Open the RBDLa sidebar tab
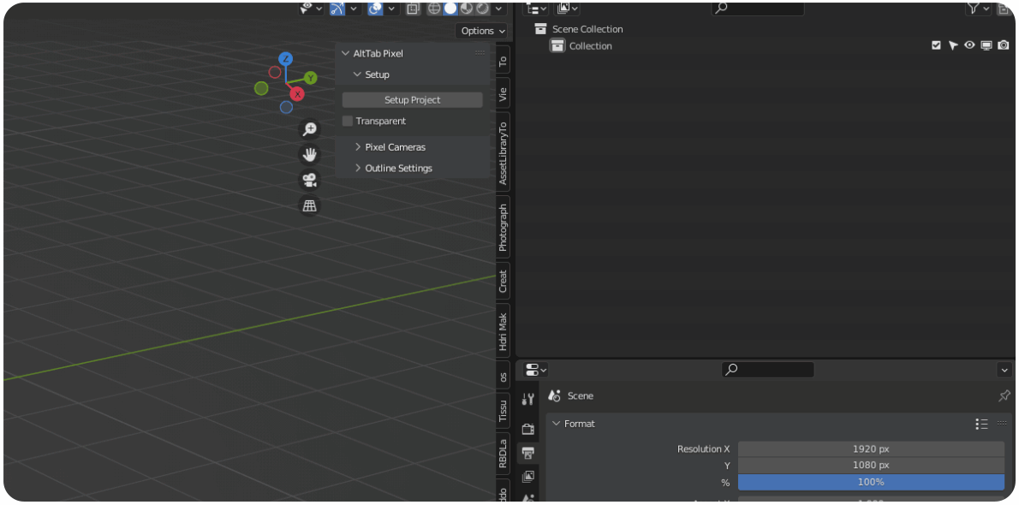Image resolution: width=1019 pixels, height=505 pixels. [503, 452]
